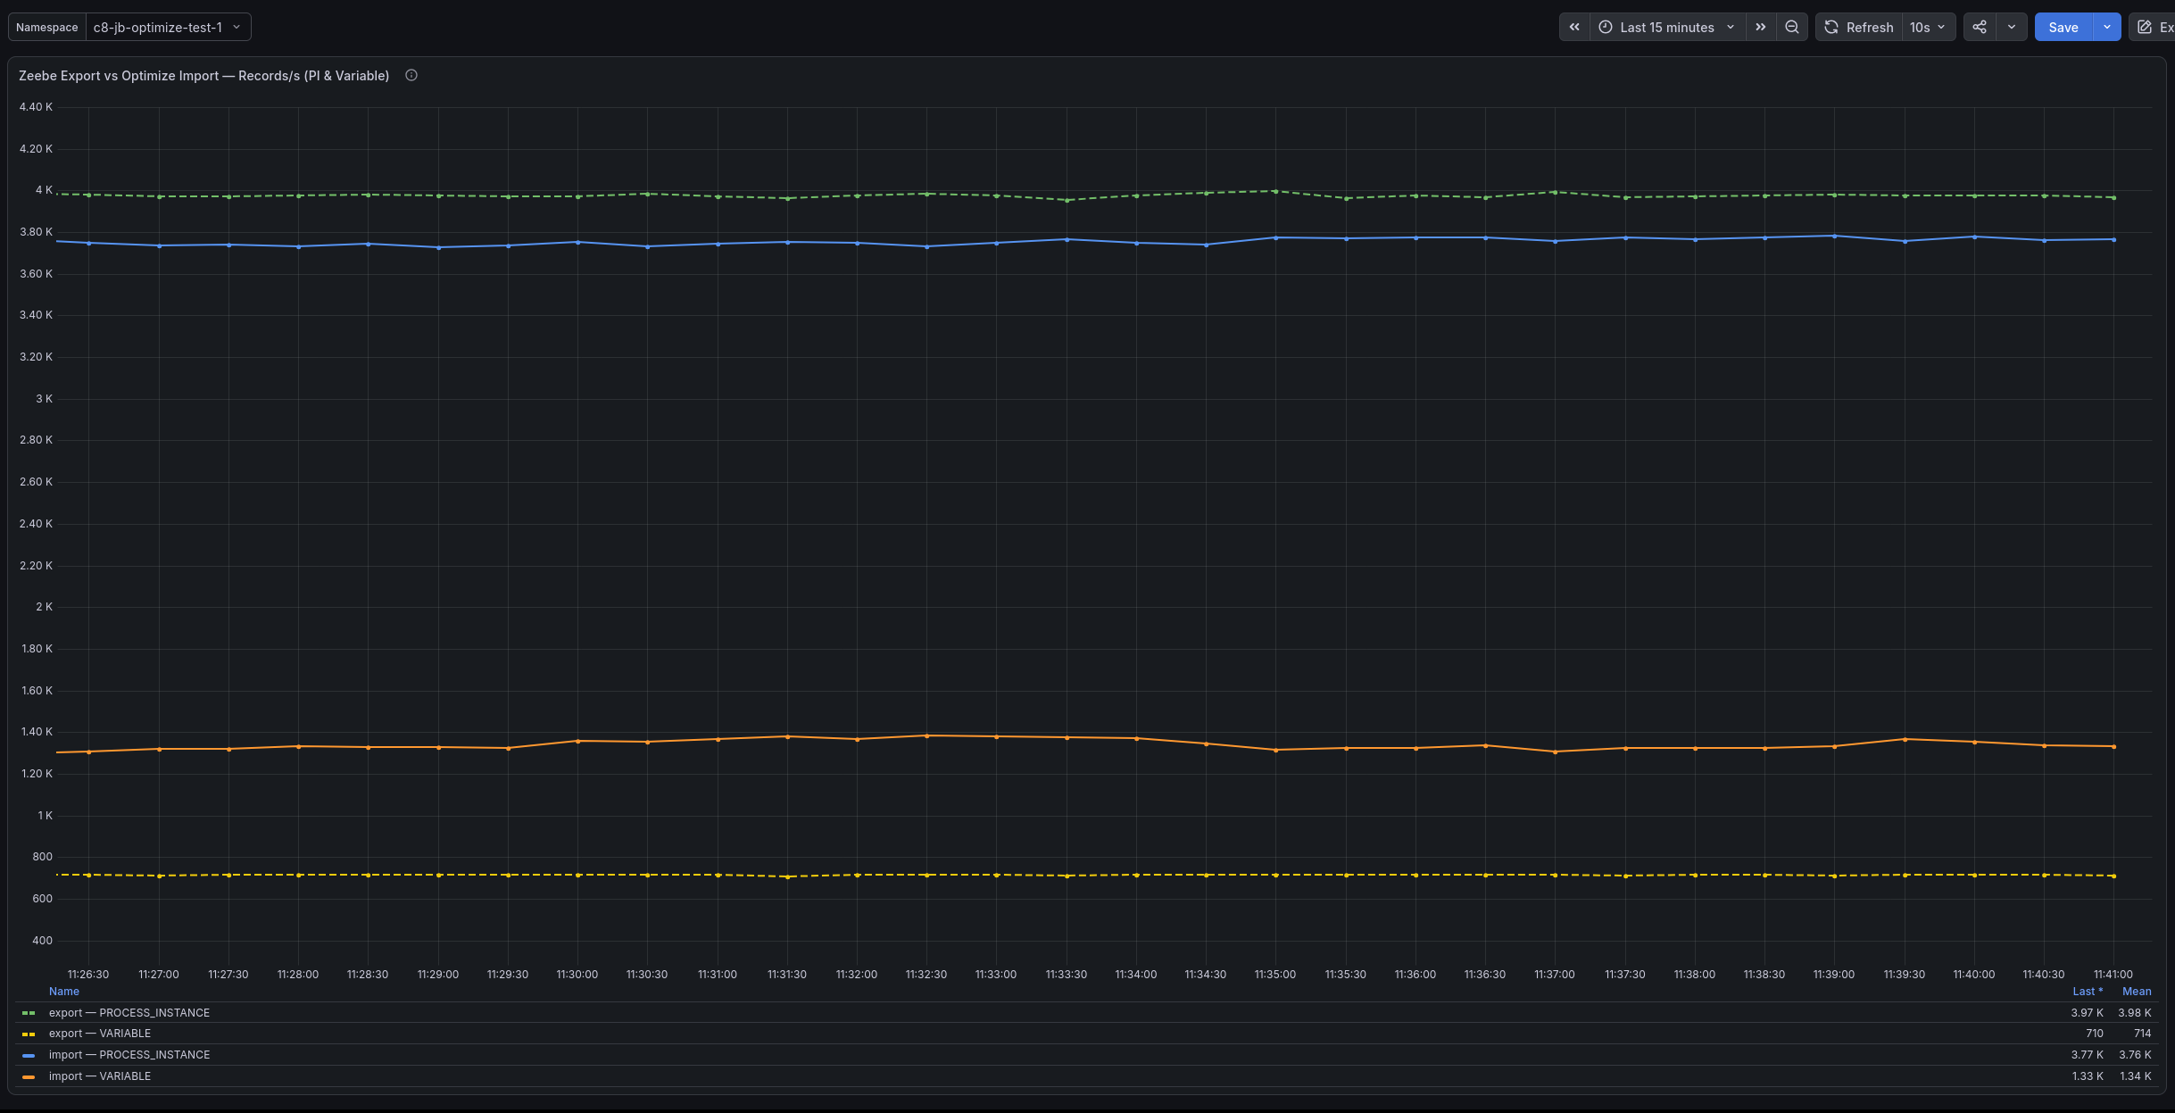
Task: Toggle legend series import — PROCESS_INSTANCE
Action: [129, 1054]
